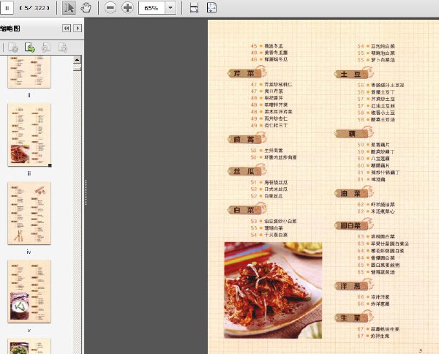Activate the text Select tool

69,8
